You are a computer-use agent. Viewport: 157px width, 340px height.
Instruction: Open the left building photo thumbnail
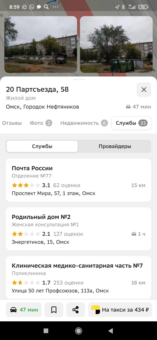pyautogui.click(x=41, y=44)
